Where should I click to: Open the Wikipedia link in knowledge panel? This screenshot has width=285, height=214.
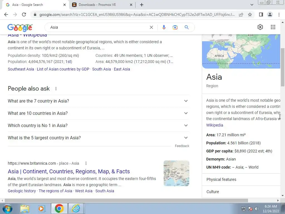coord(215,125)
